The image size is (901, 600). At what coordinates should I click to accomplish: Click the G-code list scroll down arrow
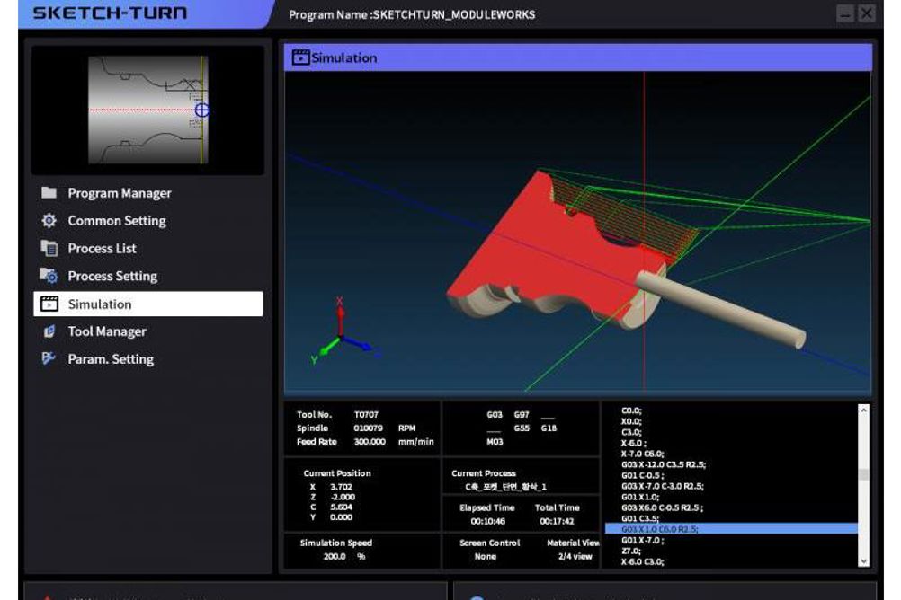(x=863, y=561)
